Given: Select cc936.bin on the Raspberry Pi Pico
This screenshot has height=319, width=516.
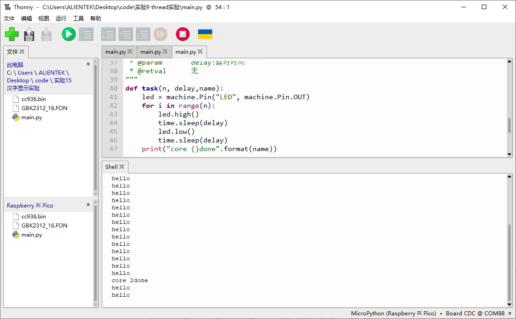Looking at the screenshot, I should (34, 217).
